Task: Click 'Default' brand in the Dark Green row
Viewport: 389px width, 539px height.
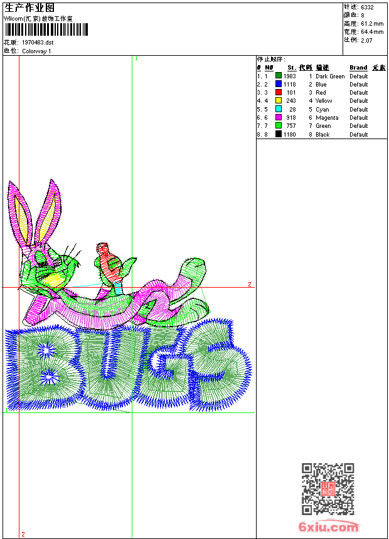Action: pyautogui.click(x=359, y=76)
